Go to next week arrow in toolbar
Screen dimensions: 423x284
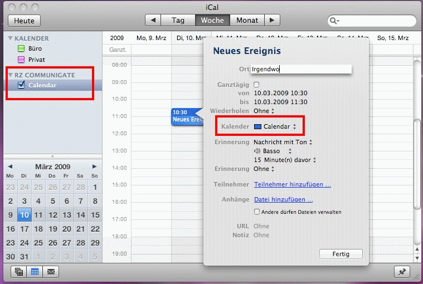(x=272, y=20)
